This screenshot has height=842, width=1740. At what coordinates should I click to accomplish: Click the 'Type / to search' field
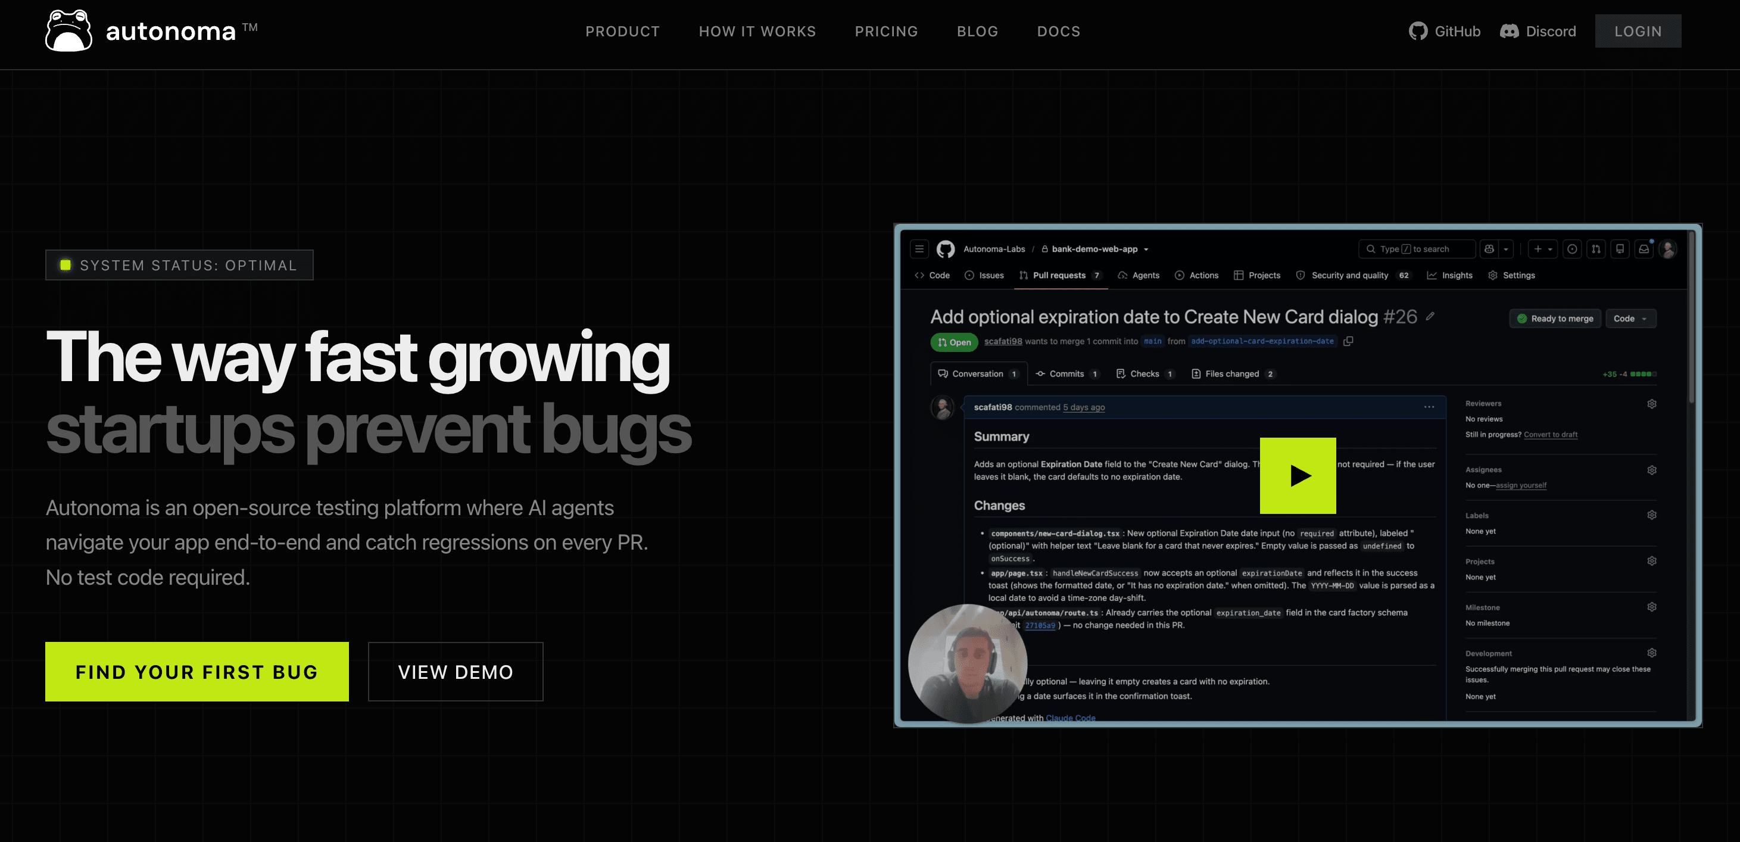[x=1416, y=249]
